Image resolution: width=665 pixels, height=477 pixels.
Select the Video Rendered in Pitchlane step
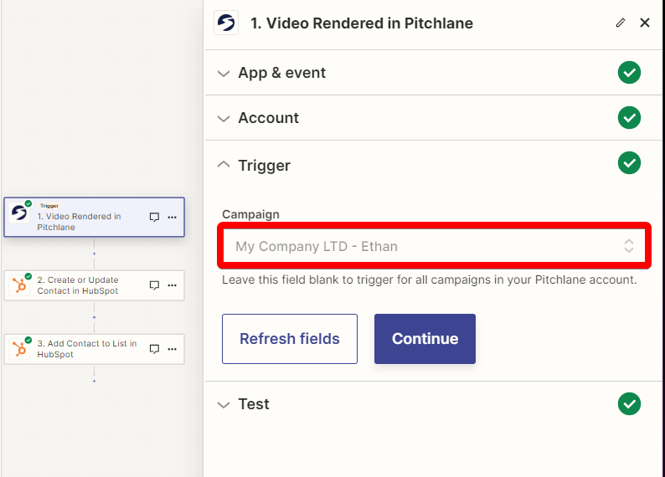pos(94,218)
